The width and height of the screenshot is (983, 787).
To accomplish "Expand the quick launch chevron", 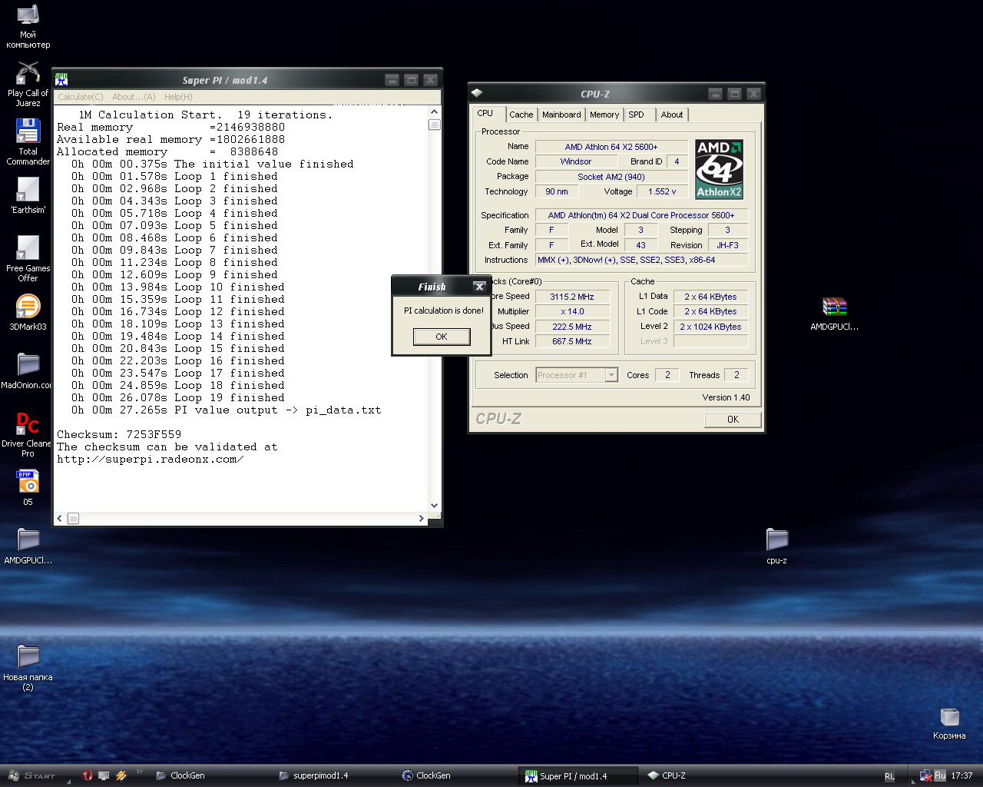I will (139, 772).
